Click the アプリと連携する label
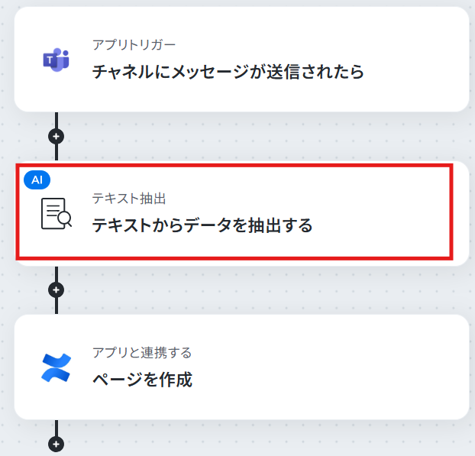This screenshot has height=456, width=475. click(x=142, y=353)
